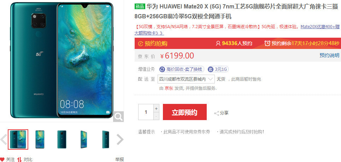Click the 3元1G package icon
This screenshot has width=341, height=162.
click(x=211, y=69)
